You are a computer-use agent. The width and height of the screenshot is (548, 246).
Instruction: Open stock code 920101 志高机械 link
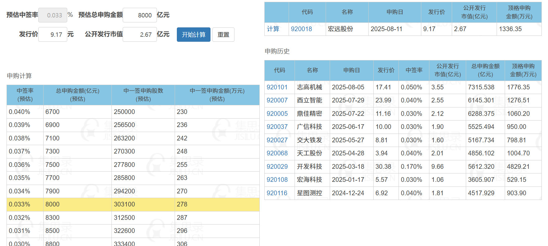point(277,87)
